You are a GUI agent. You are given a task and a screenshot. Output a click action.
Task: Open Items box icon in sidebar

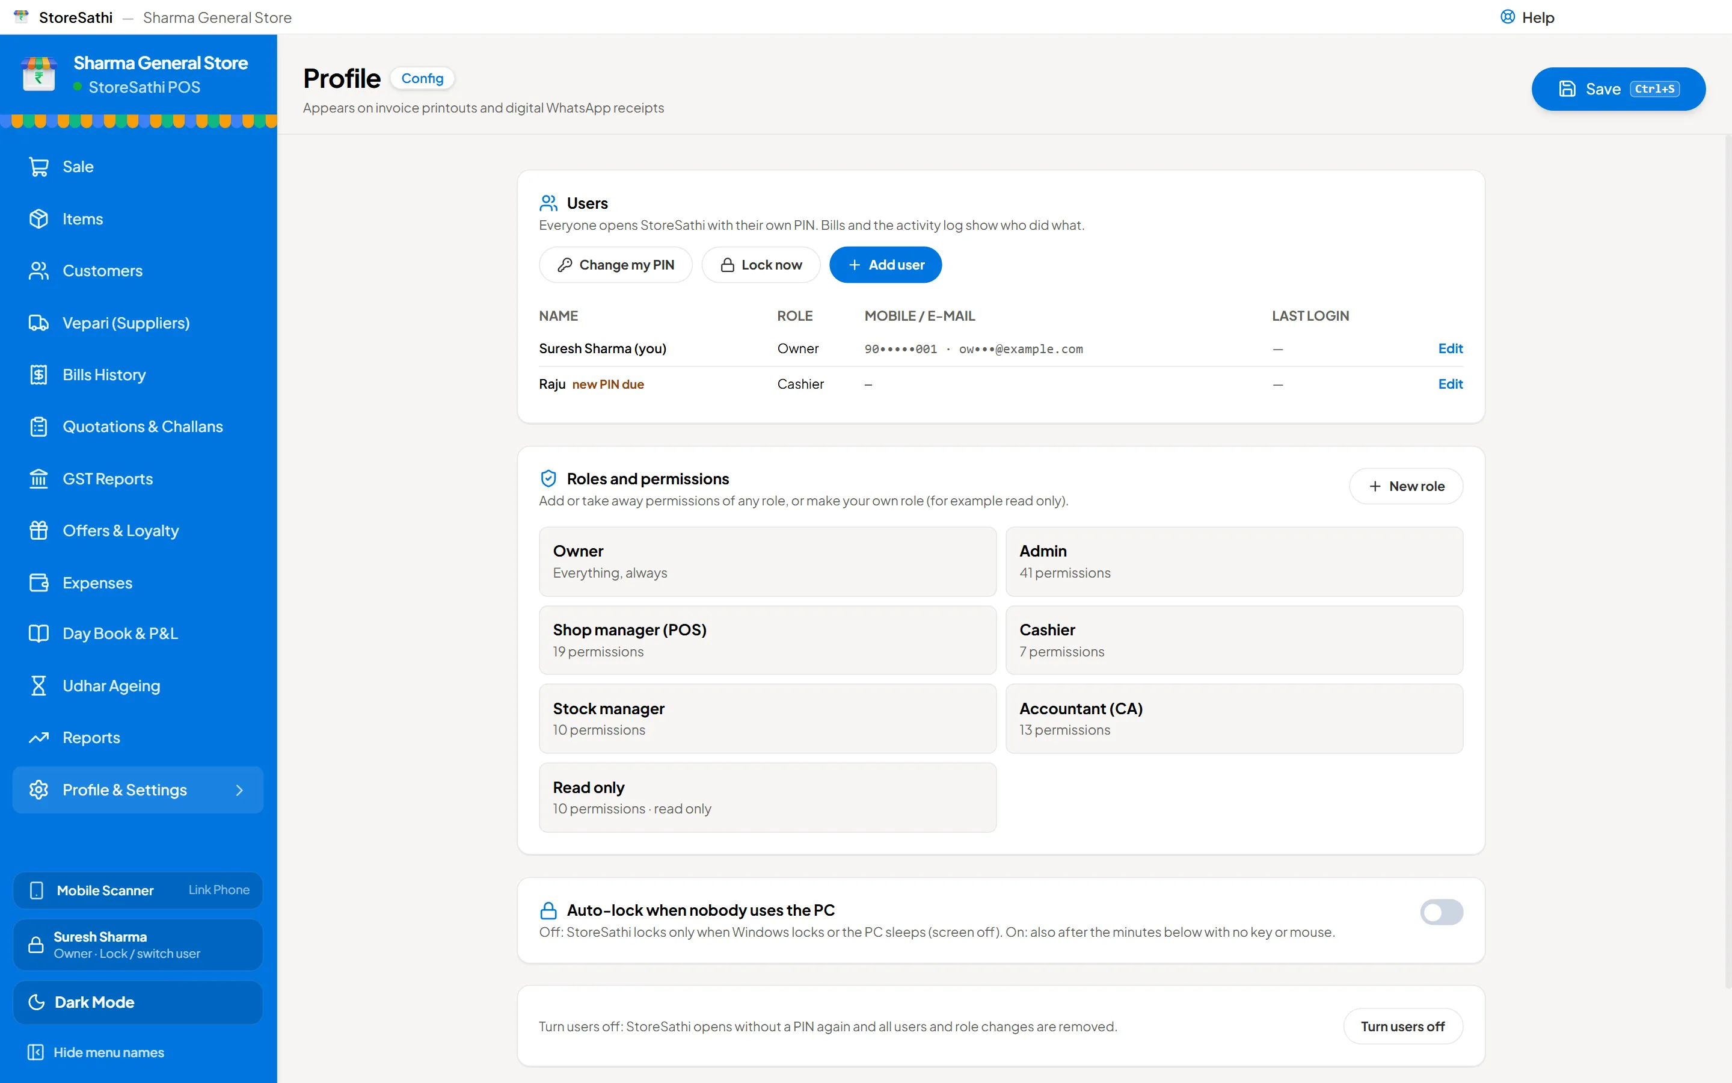(38, 219)
